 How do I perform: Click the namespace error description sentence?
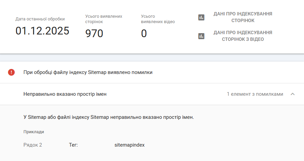(x=109, y=117)
